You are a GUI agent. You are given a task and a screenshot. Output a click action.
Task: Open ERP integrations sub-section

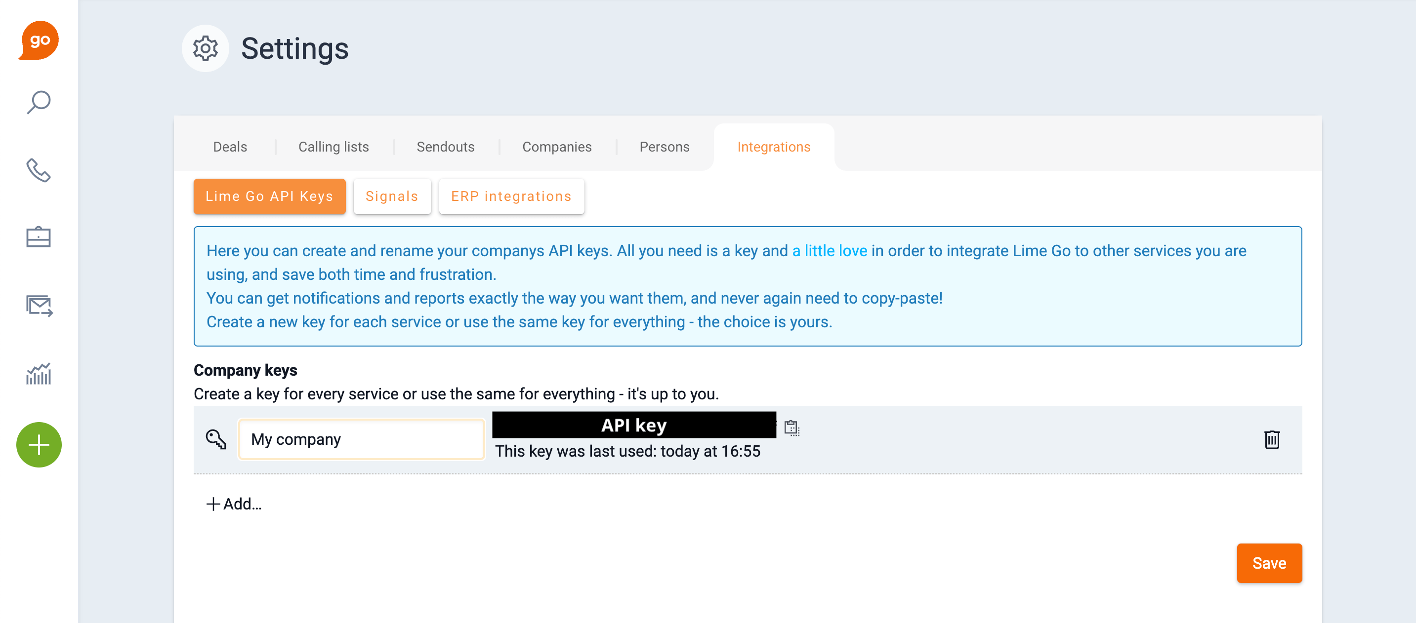click(511, 196)
